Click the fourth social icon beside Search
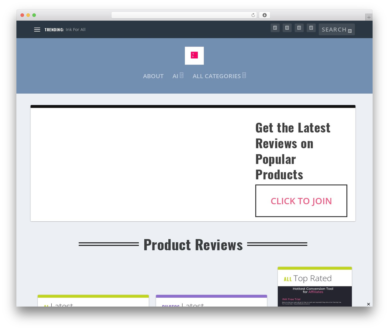Viewport: 389px width, 330px height. (311, 28)
